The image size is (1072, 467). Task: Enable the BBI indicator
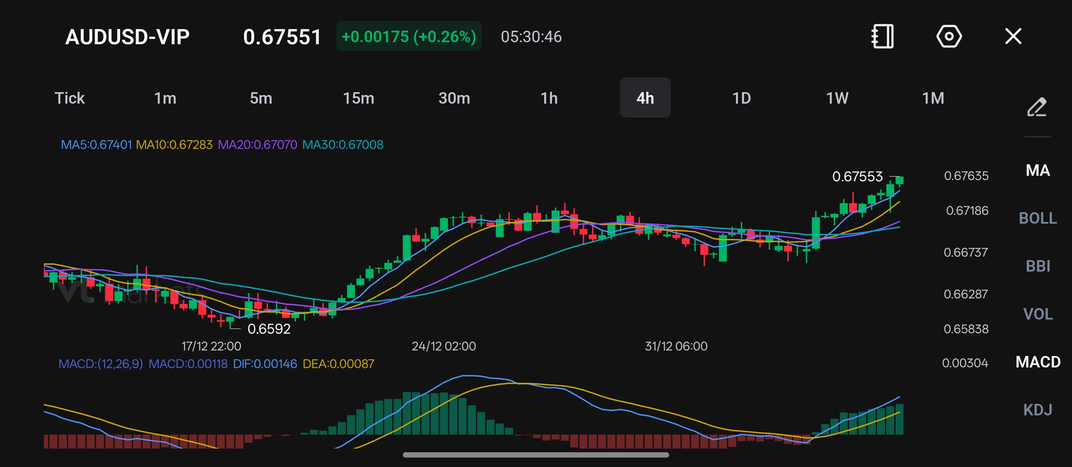coord(1038,266)
